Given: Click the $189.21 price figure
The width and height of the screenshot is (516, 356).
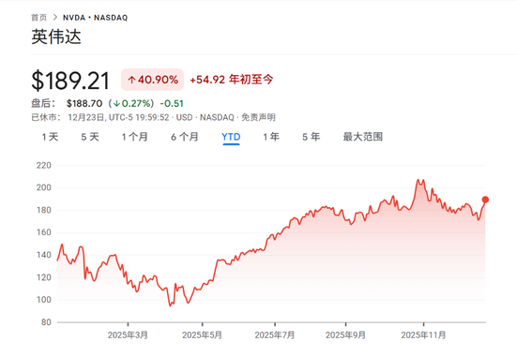Looking at the screenshot, I should pyautogui.click(x=70, y=81).
